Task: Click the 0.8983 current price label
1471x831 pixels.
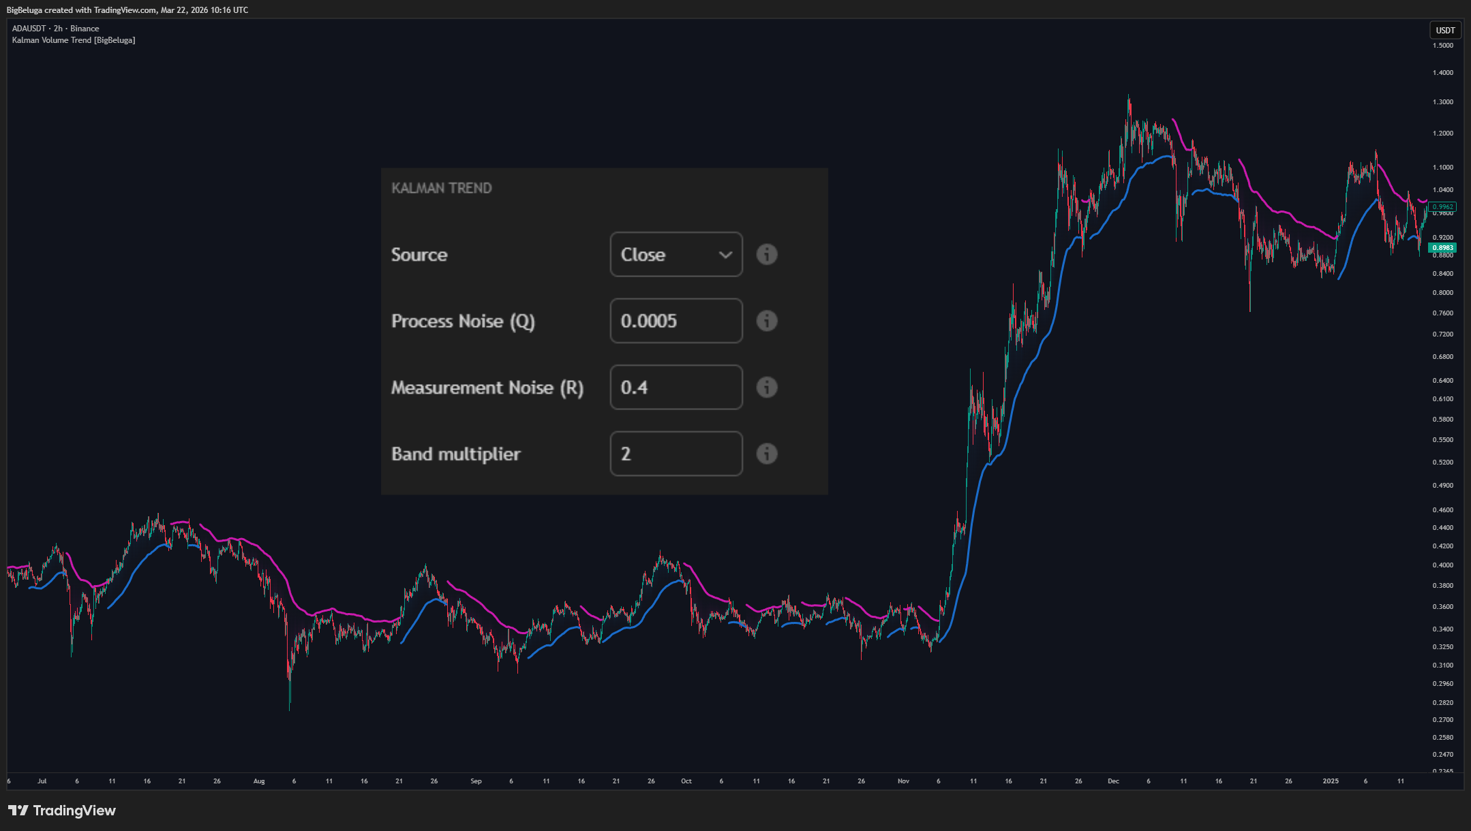Action: tap(1442, 248)
